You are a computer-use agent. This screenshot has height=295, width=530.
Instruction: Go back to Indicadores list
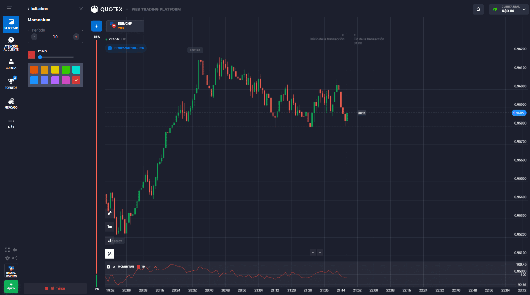38,9
